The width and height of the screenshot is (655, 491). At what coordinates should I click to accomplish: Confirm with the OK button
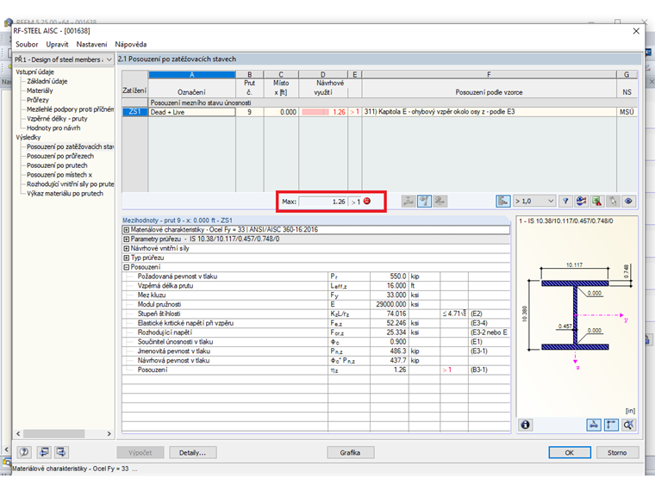[570, 452]
